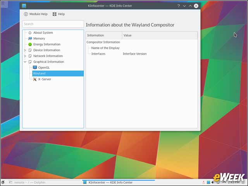Open the KDE application launcher
Image resolution: width=248 pixels, height=186 pixels.
pyautogui.click(x=3, y=183)
